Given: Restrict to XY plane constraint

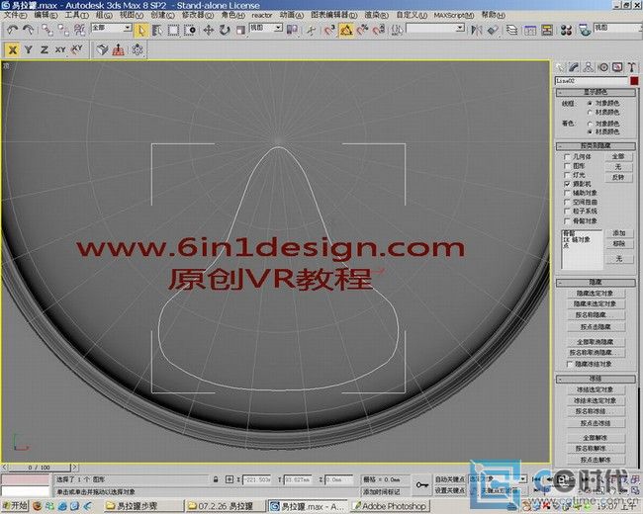Looking at the screenshot, I should [x=60, y=50].
